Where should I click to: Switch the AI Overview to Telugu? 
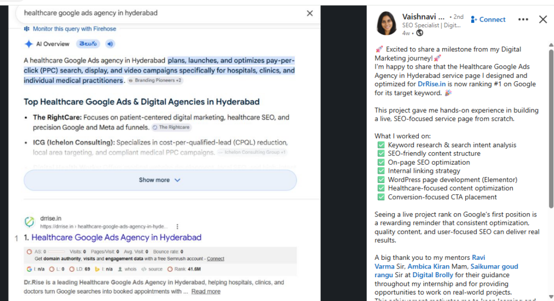point(88,44)
